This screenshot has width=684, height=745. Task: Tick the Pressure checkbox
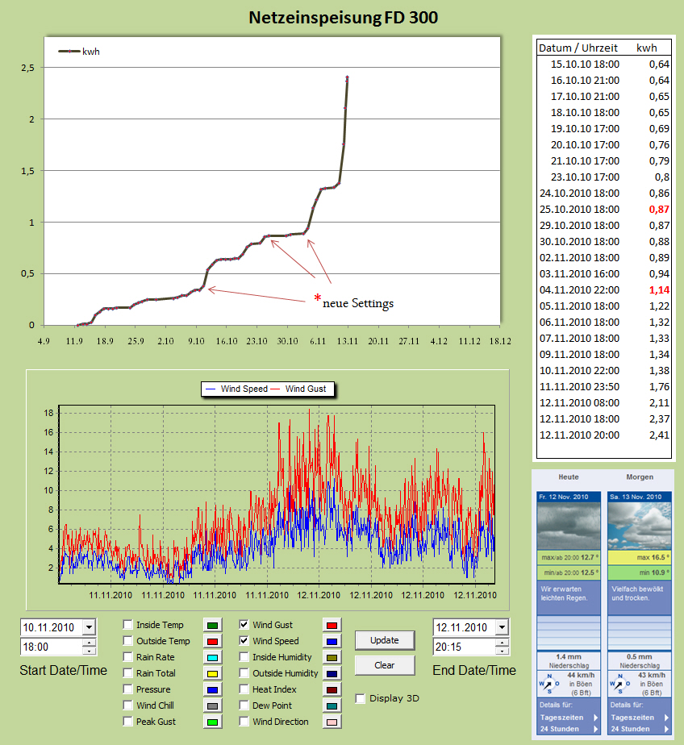pos(128,689)
